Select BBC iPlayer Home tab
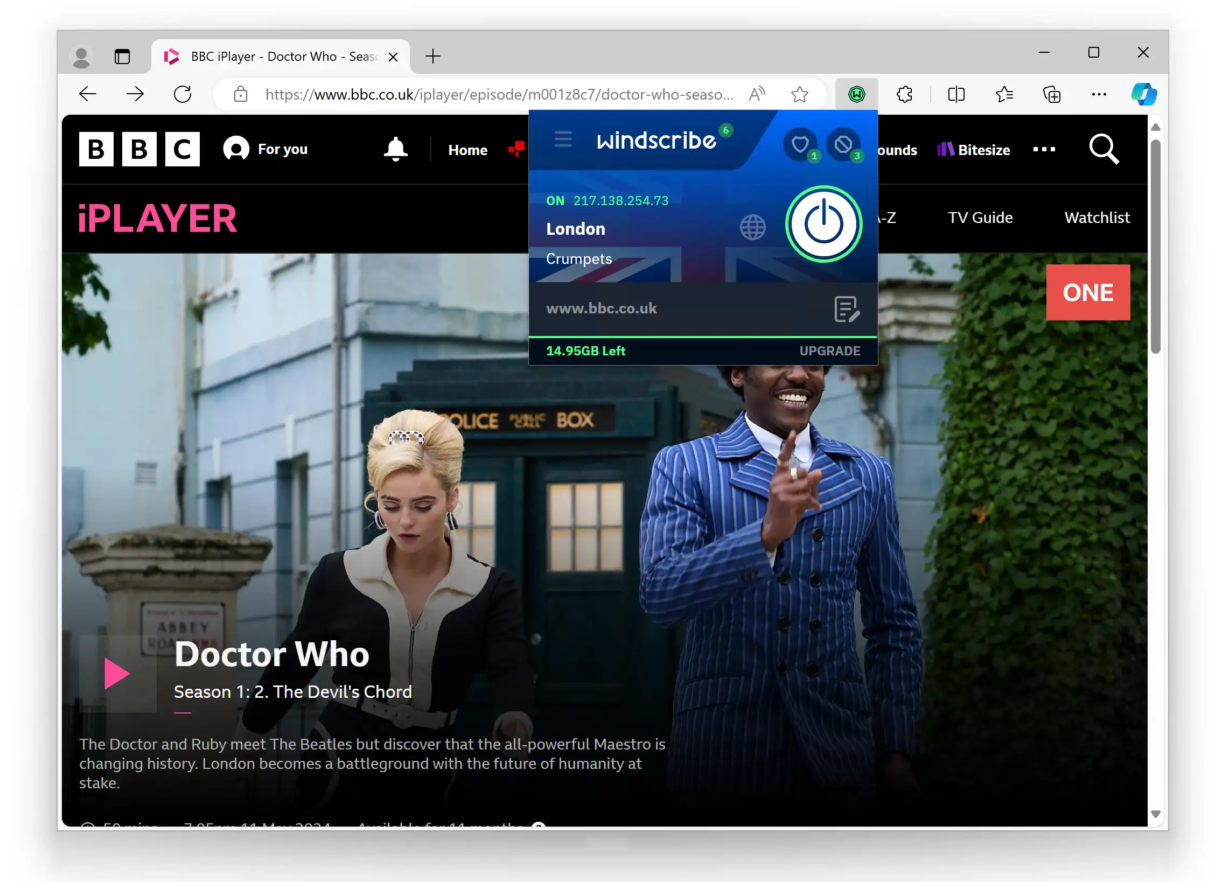The width and height of the screenshot is (1215, 882). [x=468, y=149]
